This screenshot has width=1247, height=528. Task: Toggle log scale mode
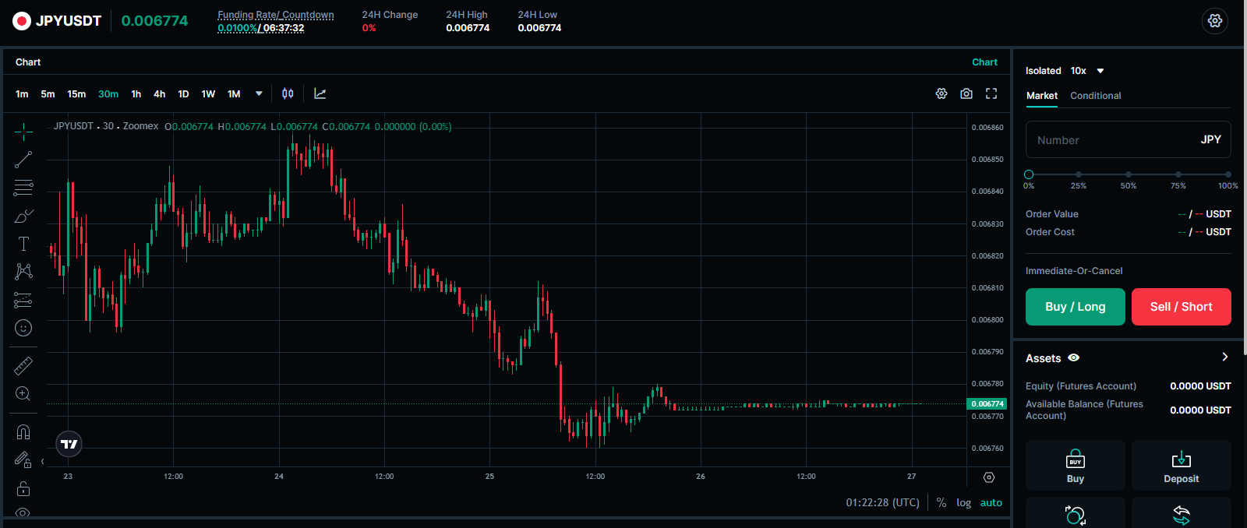(x=964, y=502)
